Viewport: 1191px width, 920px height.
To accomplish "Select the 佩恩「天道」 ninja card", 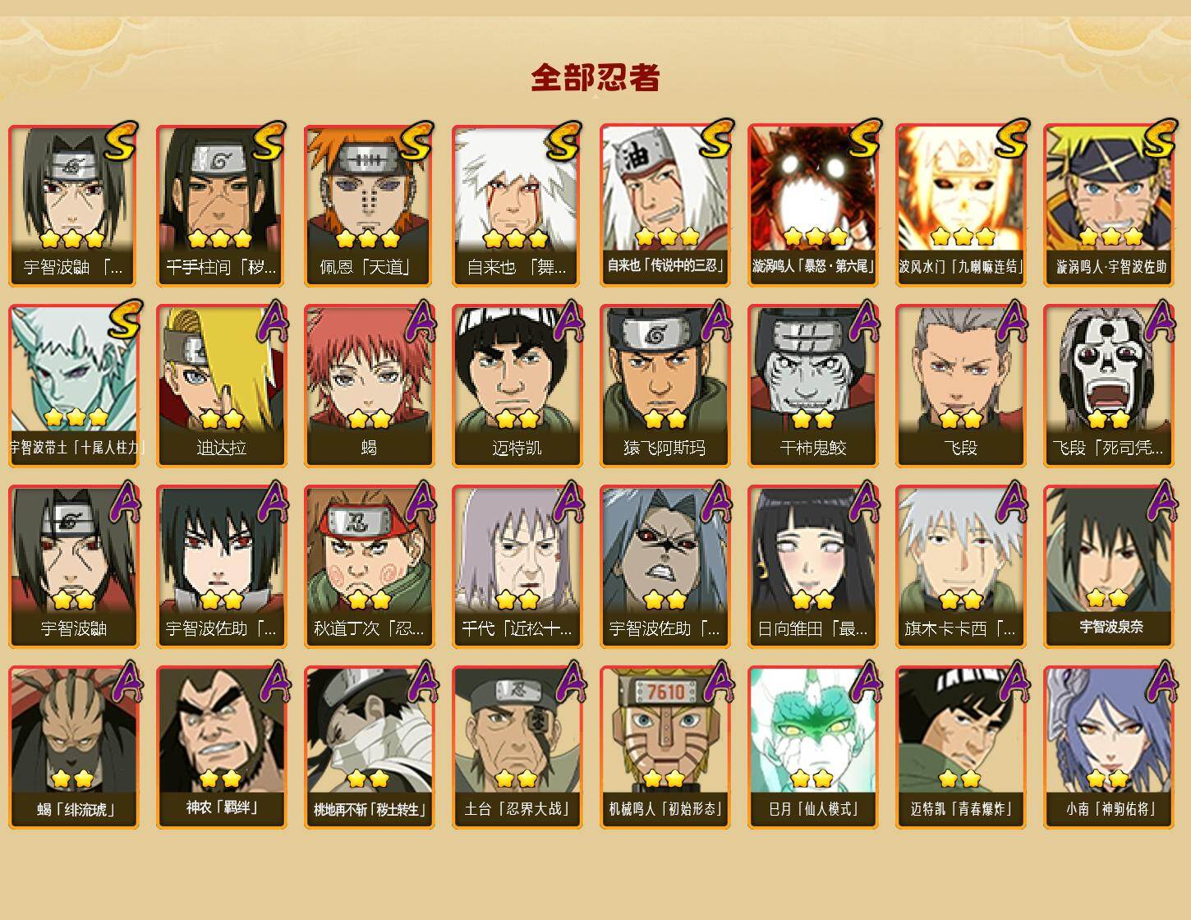I will [369, 205].
